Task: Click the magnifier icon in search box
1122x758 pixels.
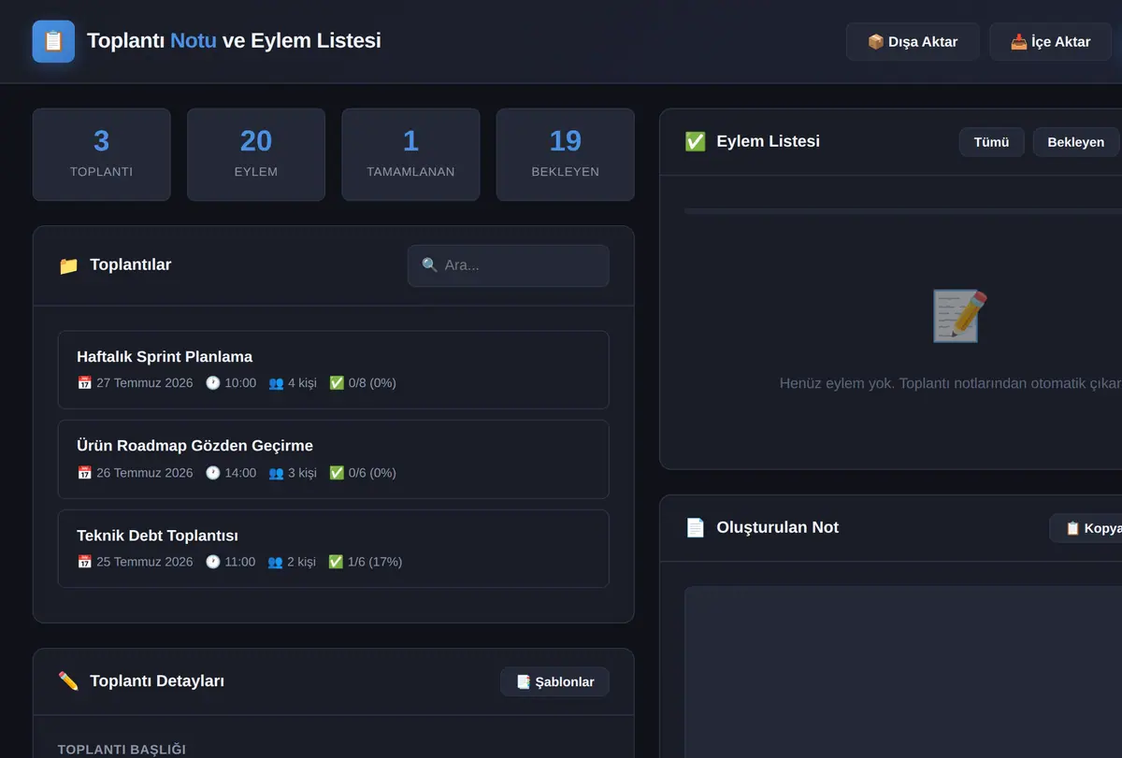Action: (x=430, y=265)
